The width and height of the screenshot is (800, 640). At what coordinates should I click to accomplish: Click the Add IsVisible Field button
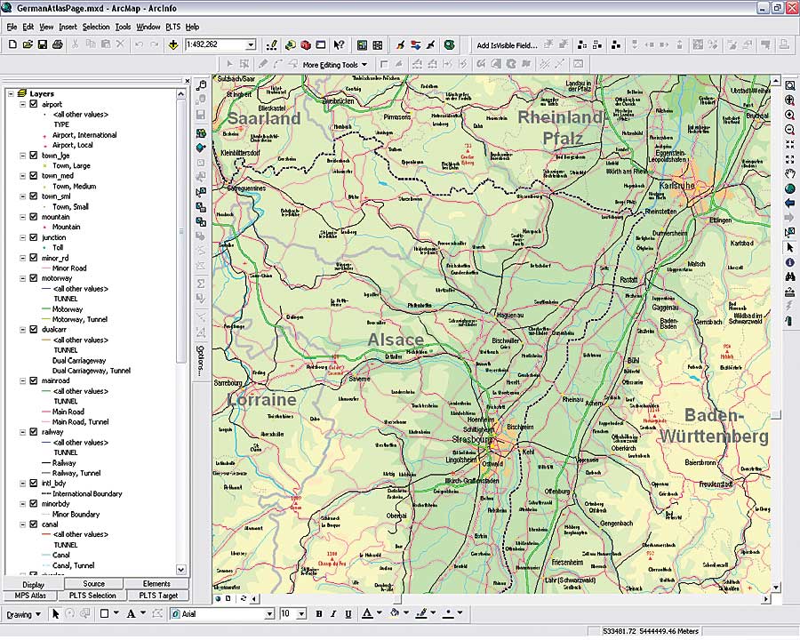tap(507, 44)
